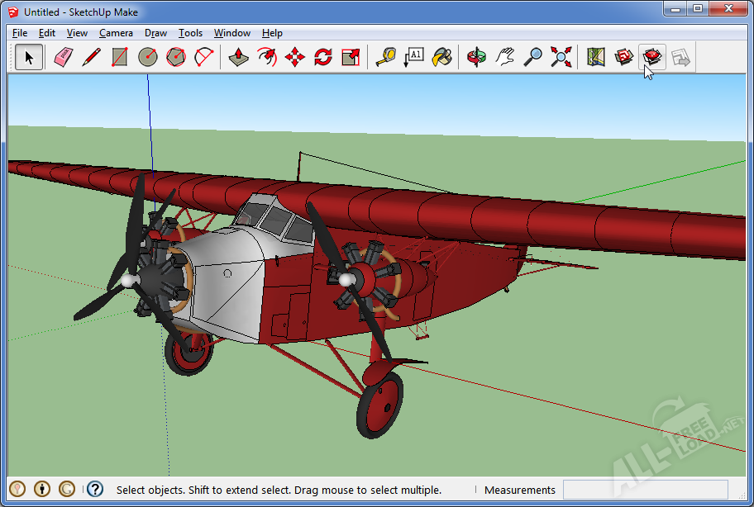Select the Rectangle drawing tool
This screenshot has width=754, height=507.
point(120,57)
